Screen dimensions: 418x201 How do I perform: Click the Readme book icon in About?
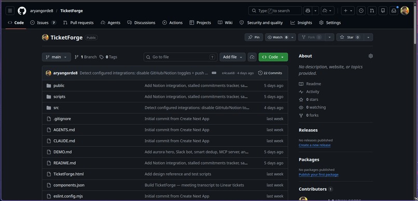coord(301,84)
